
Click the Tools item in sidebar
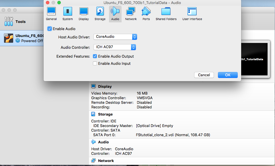(x=20, y=22)
